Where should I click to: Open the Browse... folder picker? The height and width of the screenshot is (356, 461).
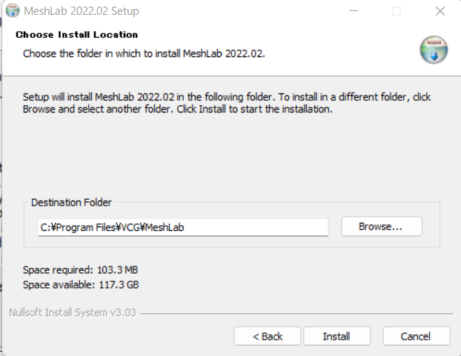[x=382, y=226]
